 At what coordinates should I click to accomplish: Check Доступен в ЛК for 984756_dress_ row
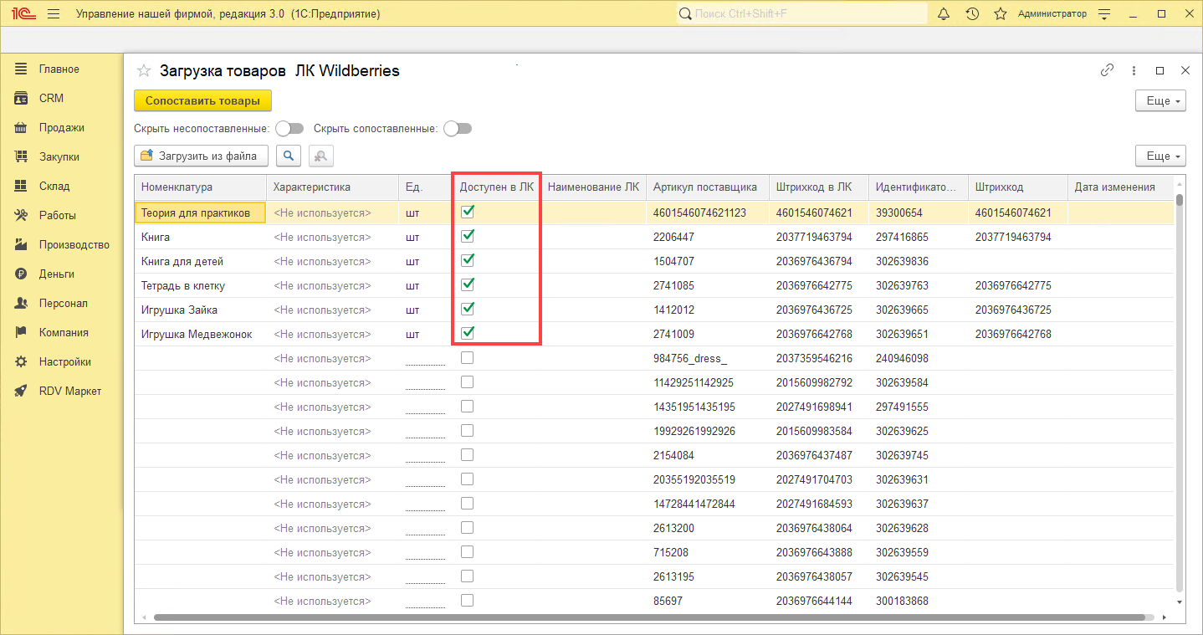(x=468, y=357)
